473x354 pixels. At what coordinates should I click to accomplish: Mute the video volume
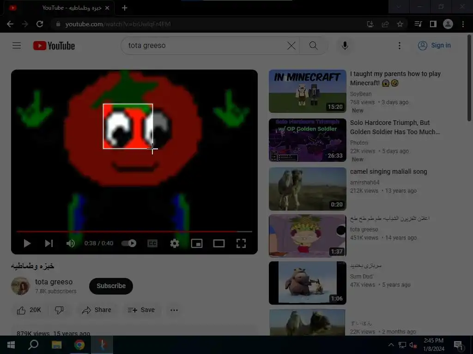point(71,243)
